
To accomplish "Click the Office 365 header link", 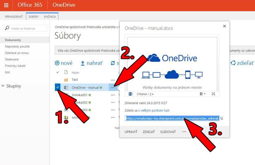I will click(x=30, y=5).
